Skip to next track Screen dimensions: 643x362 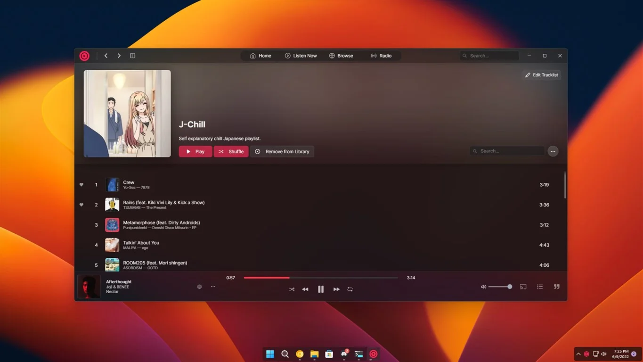[336, 289]
